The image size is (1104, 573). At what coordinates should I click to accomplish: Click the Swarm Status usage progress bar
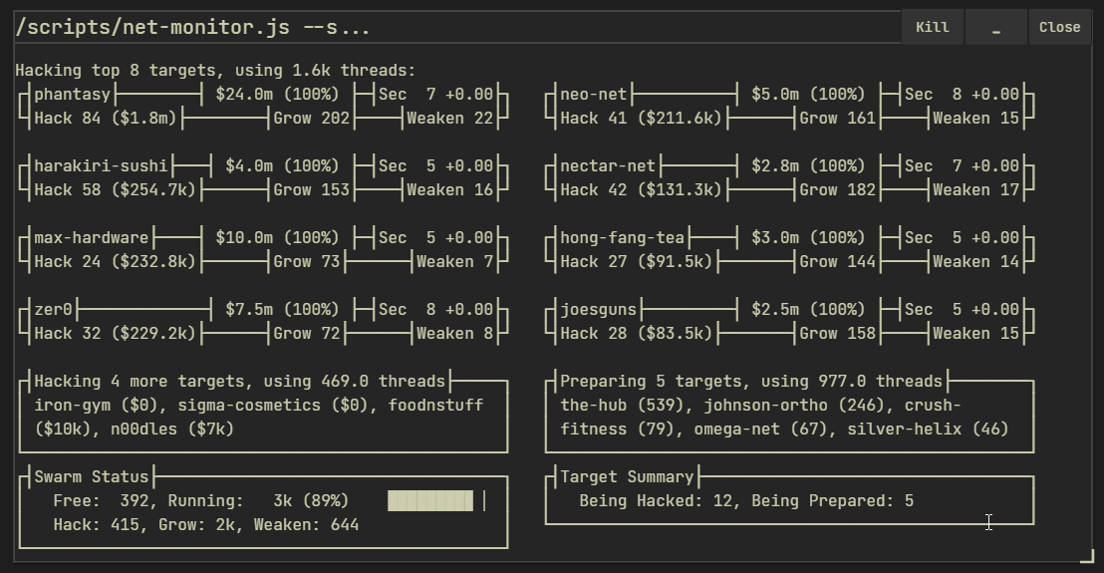point(436,500)
